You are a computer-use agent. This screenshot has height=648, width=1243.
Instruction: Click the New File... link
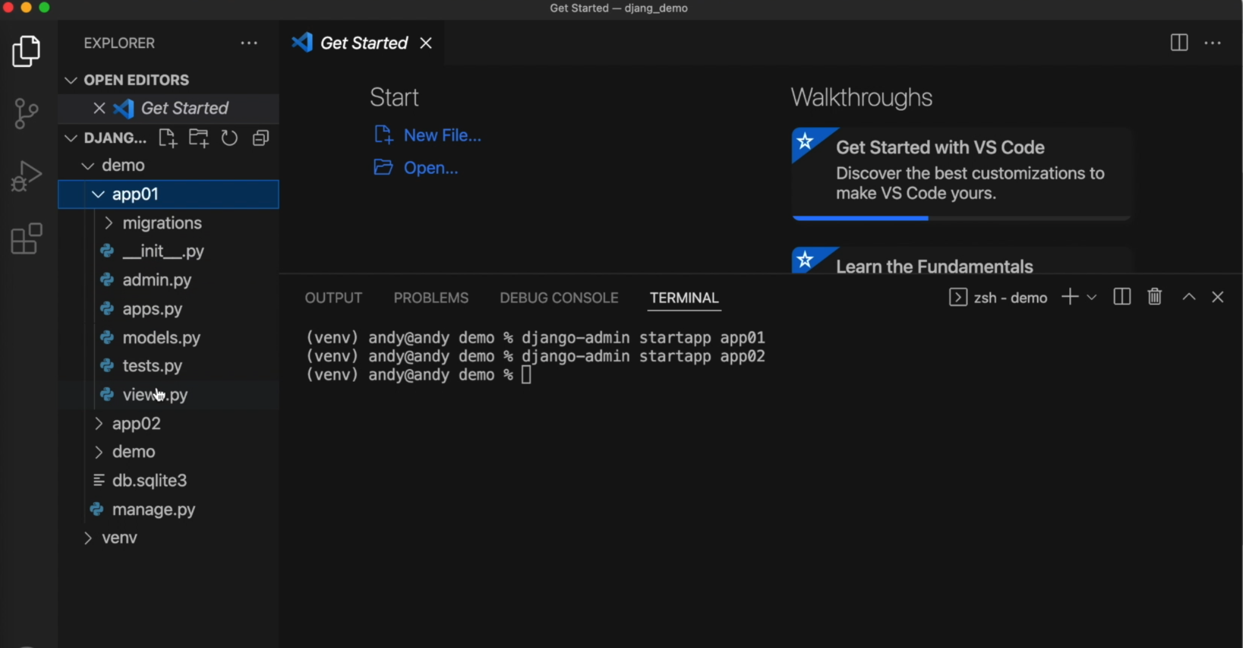coord(442,135)
